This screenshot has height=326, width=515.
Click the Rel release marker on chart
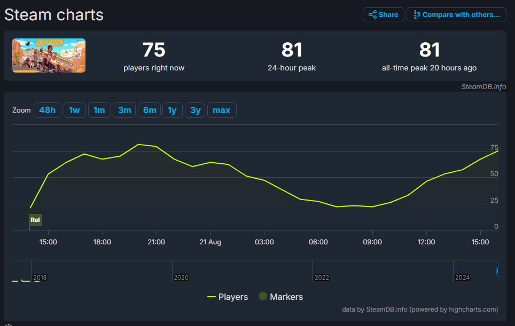coord(35,220)
